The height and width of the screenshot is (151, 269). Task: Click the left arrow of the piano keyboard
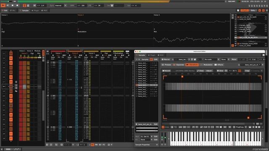coord(169,139)
